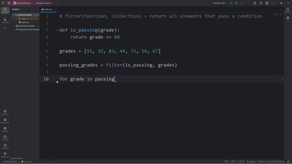Viewport: 292px width, 164px height.
Task: Click the pythonProject badge icon in title bar
Action: (15, 3)
